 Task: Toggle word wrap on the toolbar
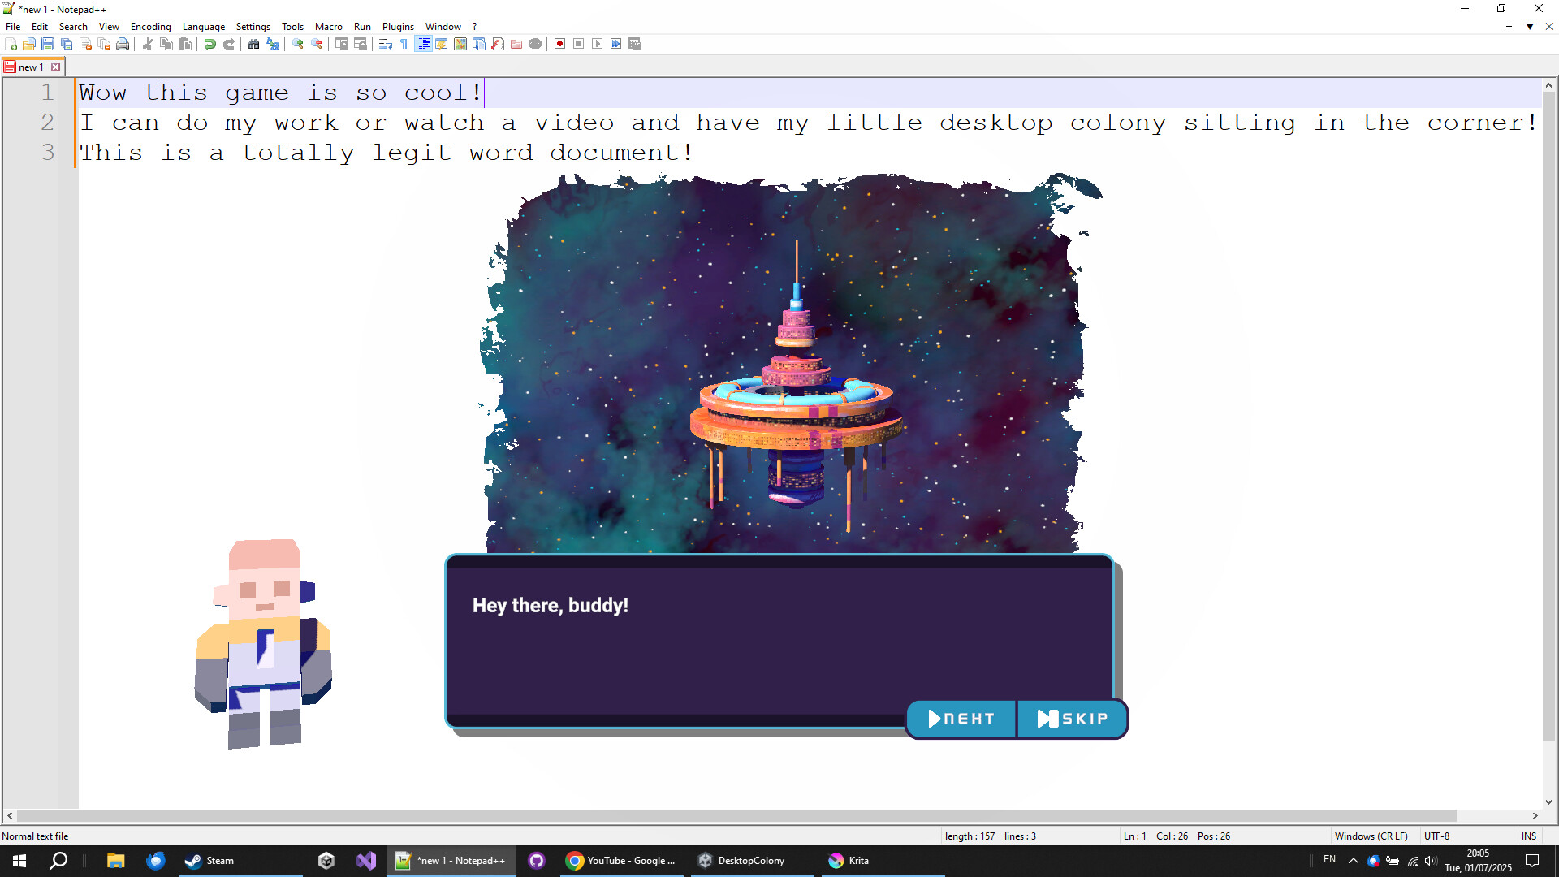tap(386, 45)
